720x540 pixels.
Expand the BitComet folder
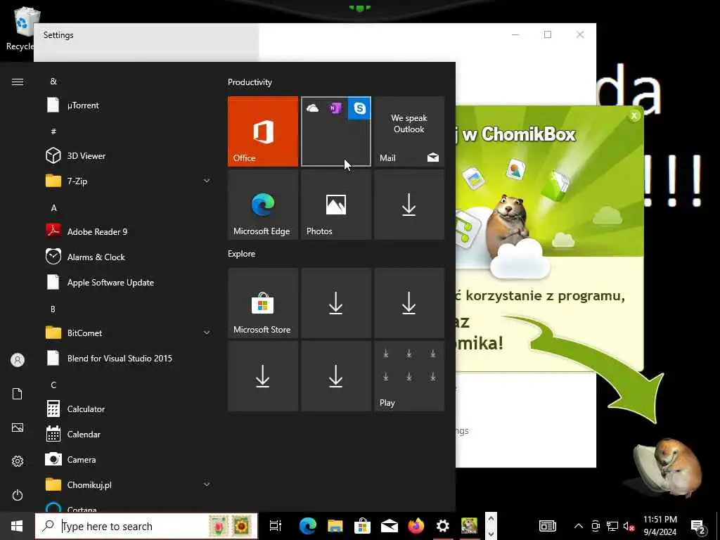129,333
